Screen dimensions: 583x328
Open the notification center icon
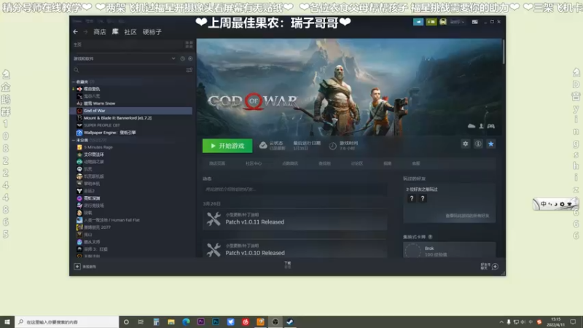pyautogui.click(x=573, y=321)
